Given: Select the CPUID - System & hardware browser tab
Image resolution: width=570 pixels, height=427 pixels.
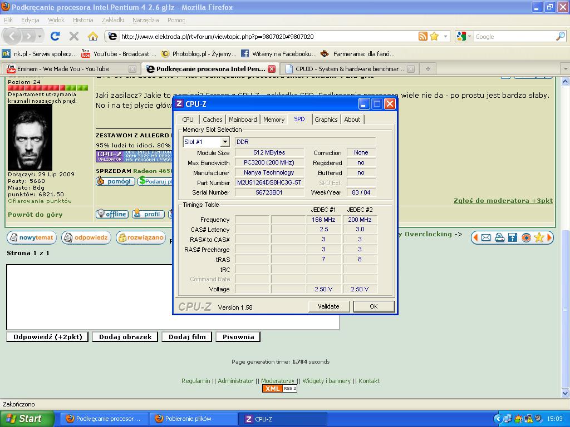Looking at the screenshot, I should [x=350, y=68].
